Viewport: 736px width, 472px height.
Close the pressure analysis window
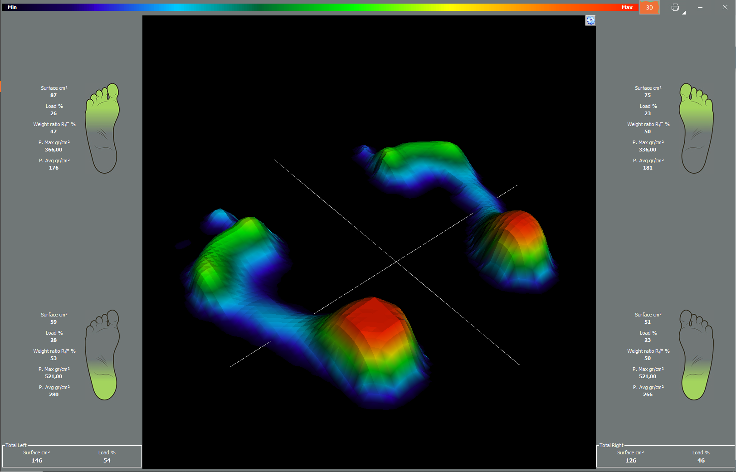tap(725, 7)
